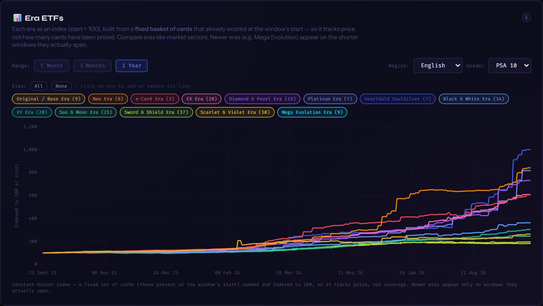The image size is (543, 306).
Task: Click the 'Indexed to 100 at start' axis title
Action: (x=17, y=196)
